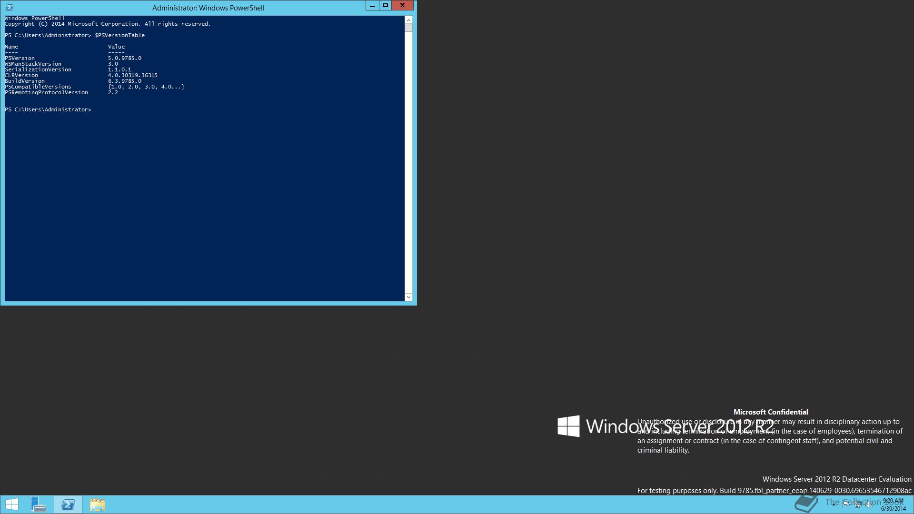
Task: Open the taskbar clock and date
Action: 893,504
